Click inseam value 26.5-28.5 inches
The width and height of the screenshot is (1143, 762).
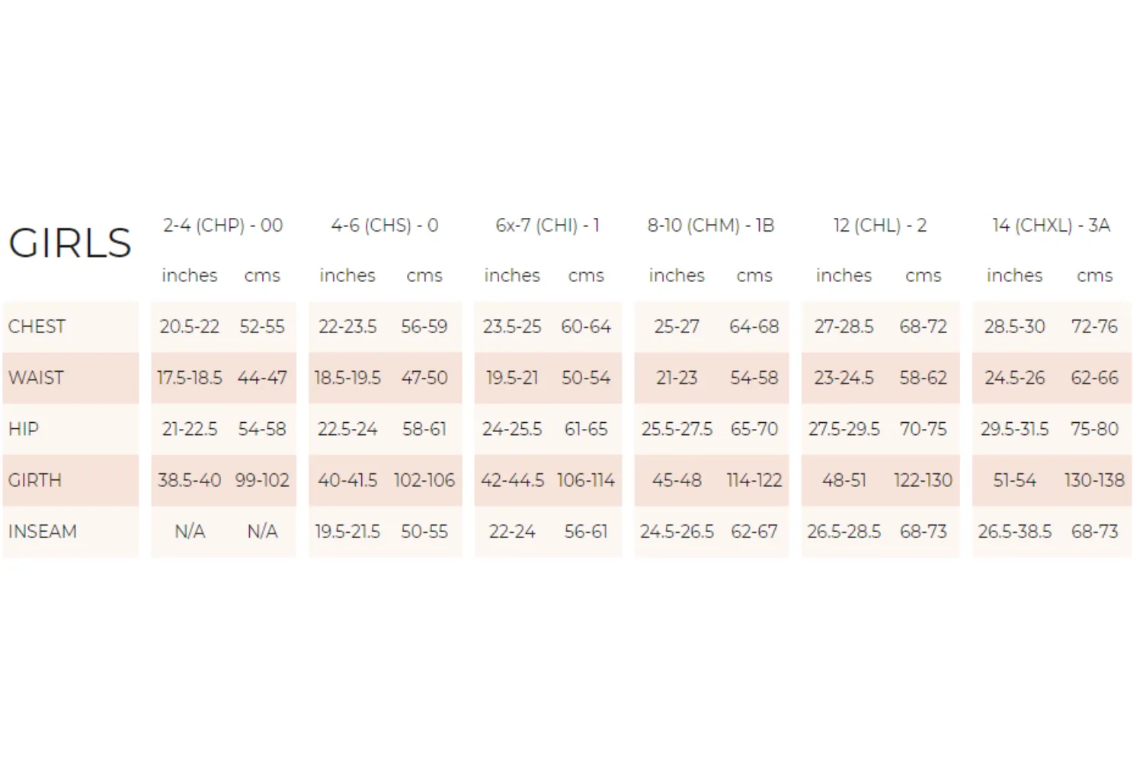coord(844,531)
